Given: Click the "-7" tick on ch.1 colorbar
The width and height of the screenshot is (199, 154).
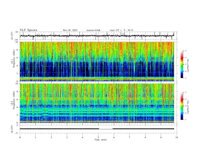Looking at the screenshot, I should 185,78.
